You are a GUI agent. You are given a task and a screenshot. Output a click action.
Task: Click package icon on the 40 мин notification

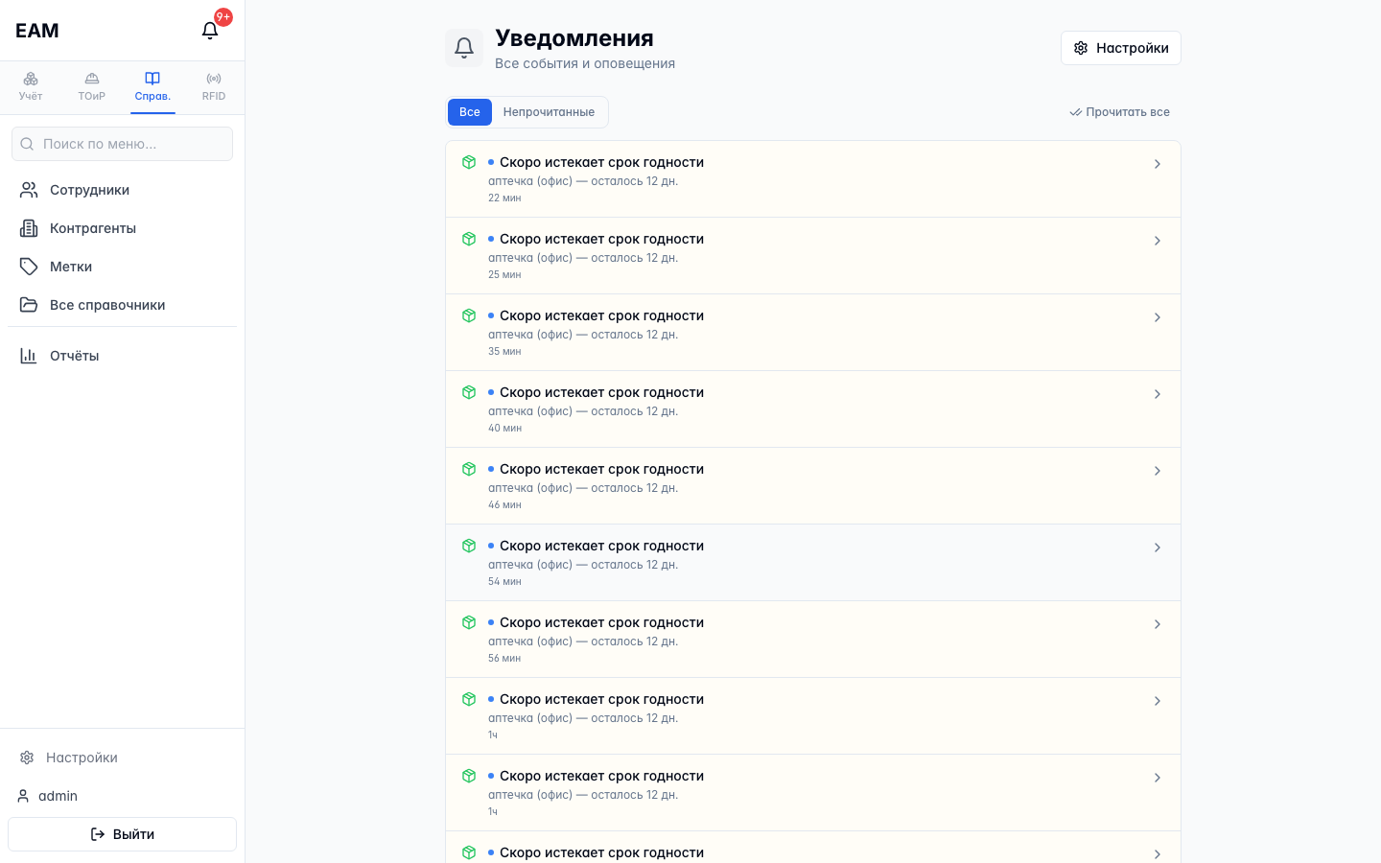(469, 392)
